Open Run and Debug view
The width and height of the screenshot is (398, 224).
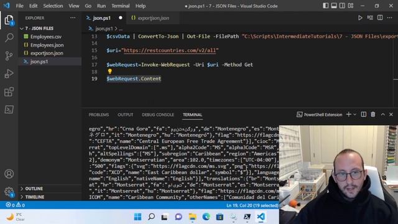(9, 73)
